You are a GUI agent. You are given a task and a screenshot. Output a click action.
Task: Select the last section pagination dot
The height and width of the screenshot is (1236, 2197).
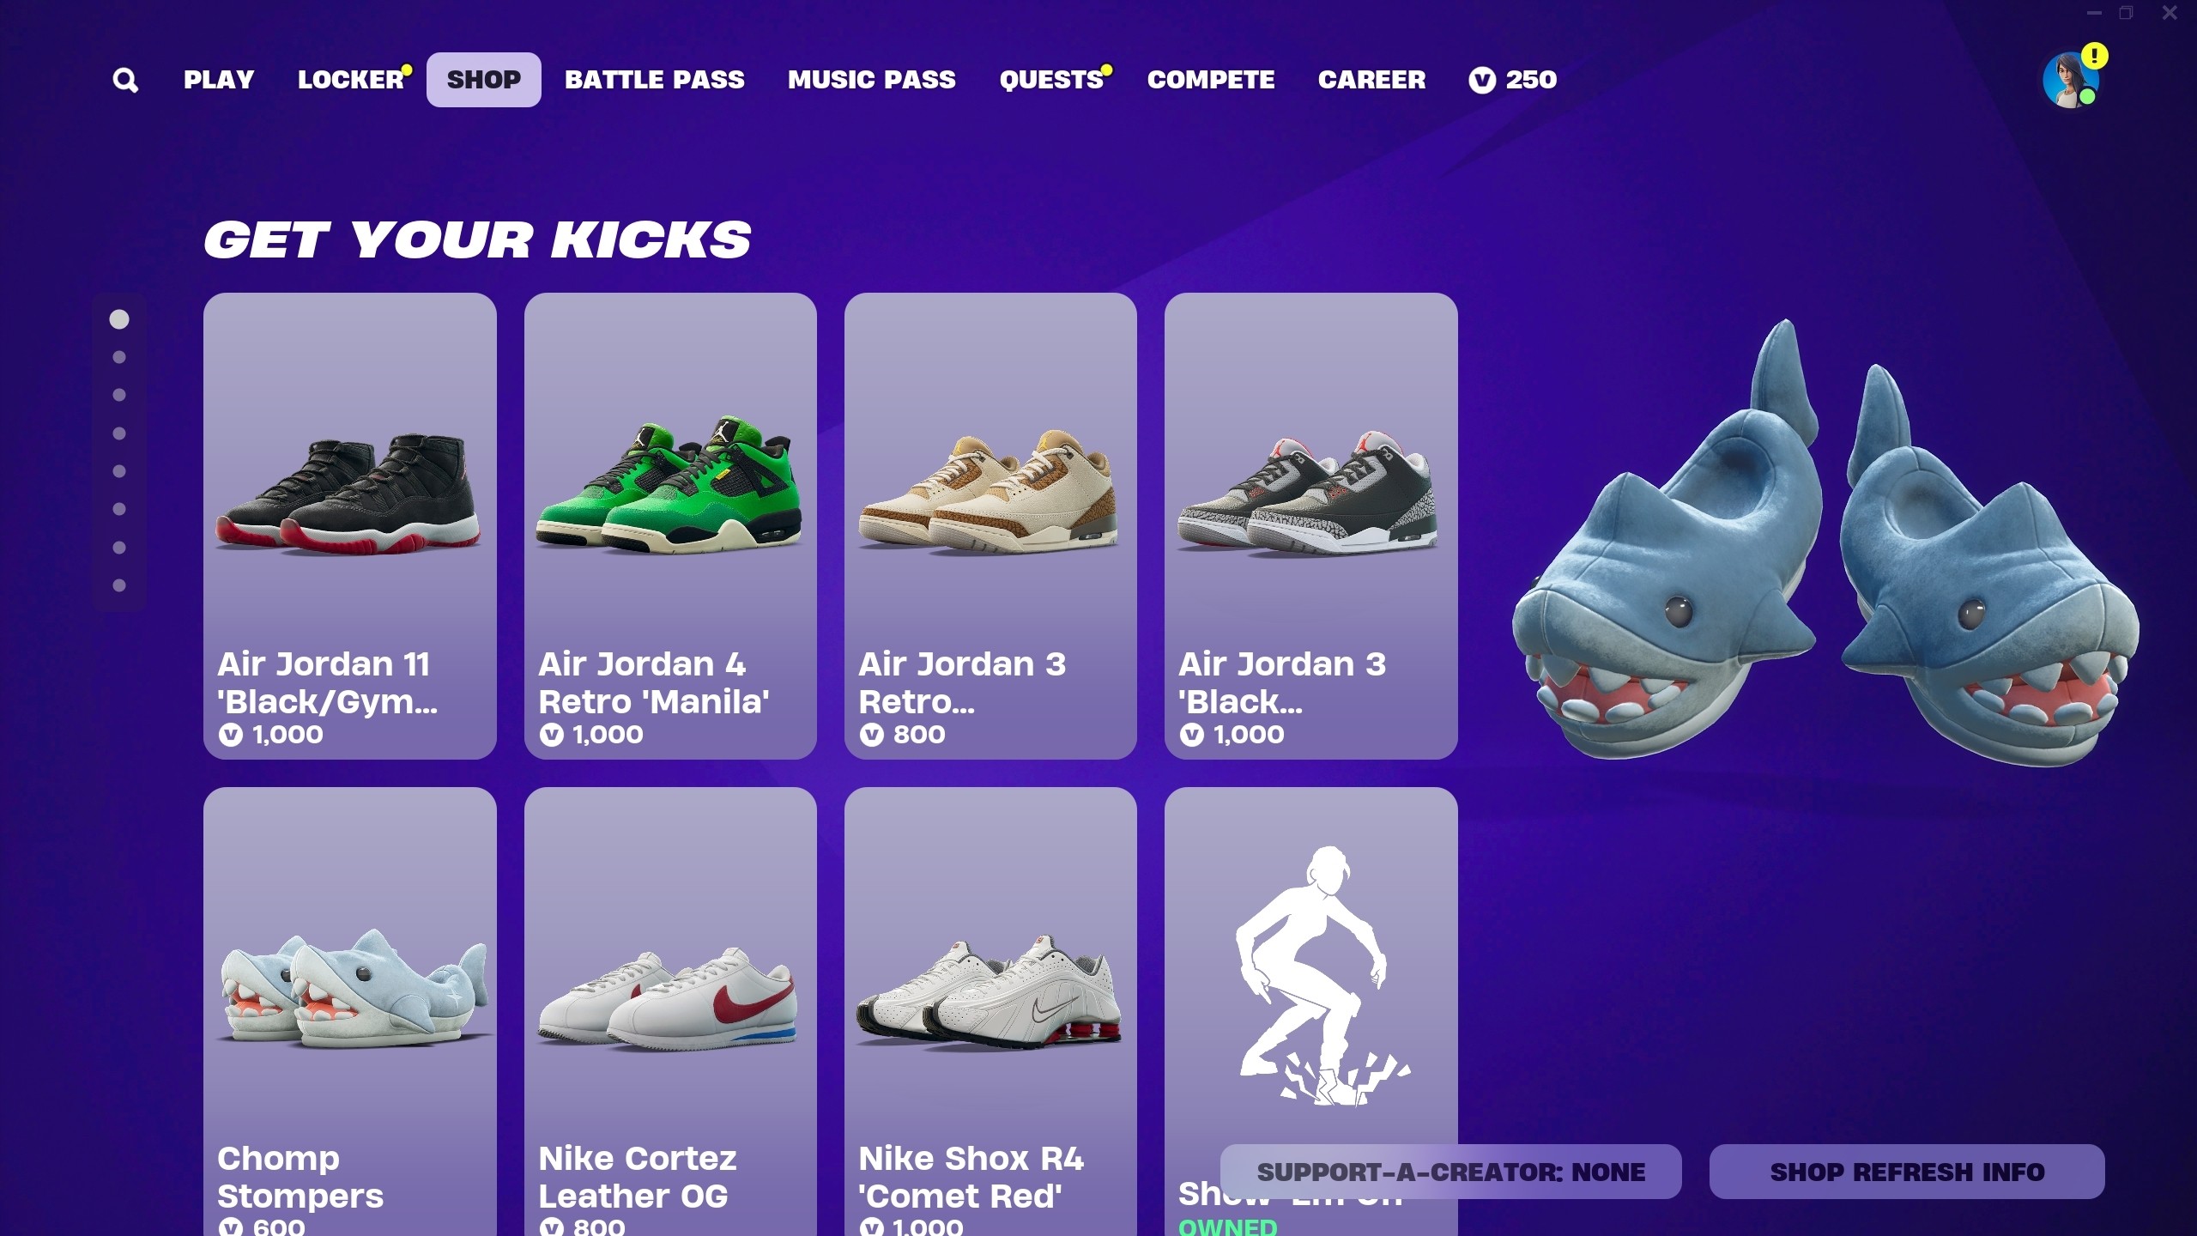click(x=119, y=585)
